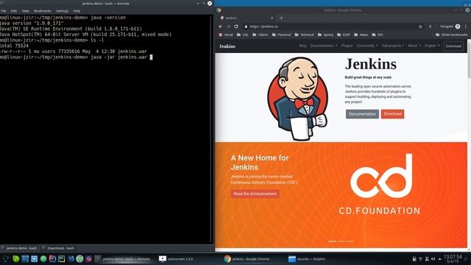Click Chrome forward navigation arrow
Screen dimensions: 471x265
click(228, 26)
